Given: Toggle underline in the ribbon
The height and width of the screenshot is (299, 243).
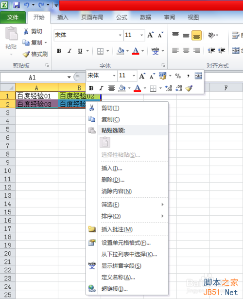Looking at the screenshot, I should (x=80, y=51).
